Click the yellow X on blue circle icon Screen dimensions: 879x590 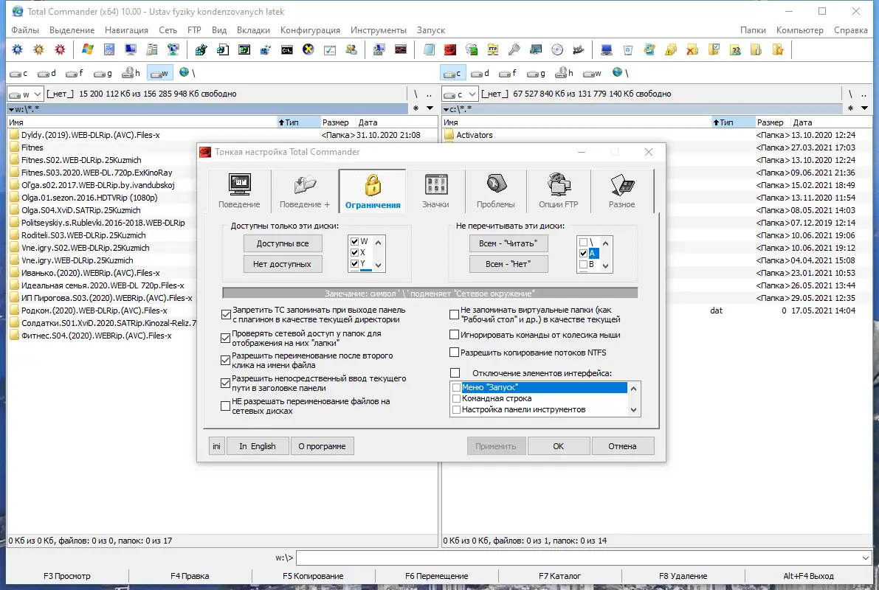(308, 50)
